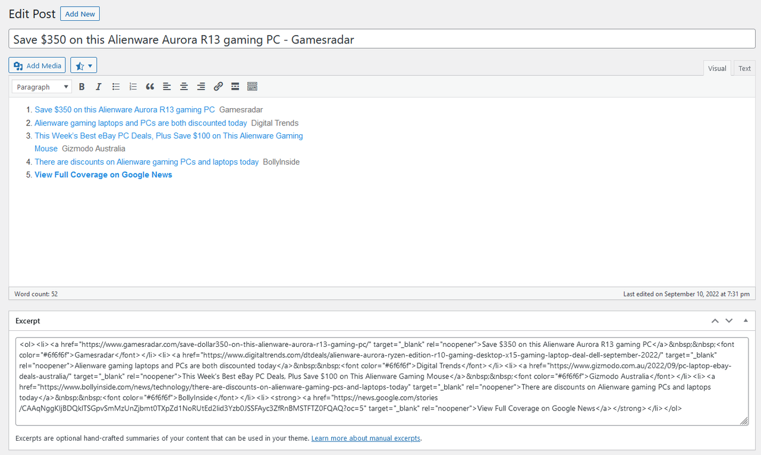The height and width of the screenshot is (455, 761).
Task: Click the Last edited timestamp text
Action: tap(686, 294)
